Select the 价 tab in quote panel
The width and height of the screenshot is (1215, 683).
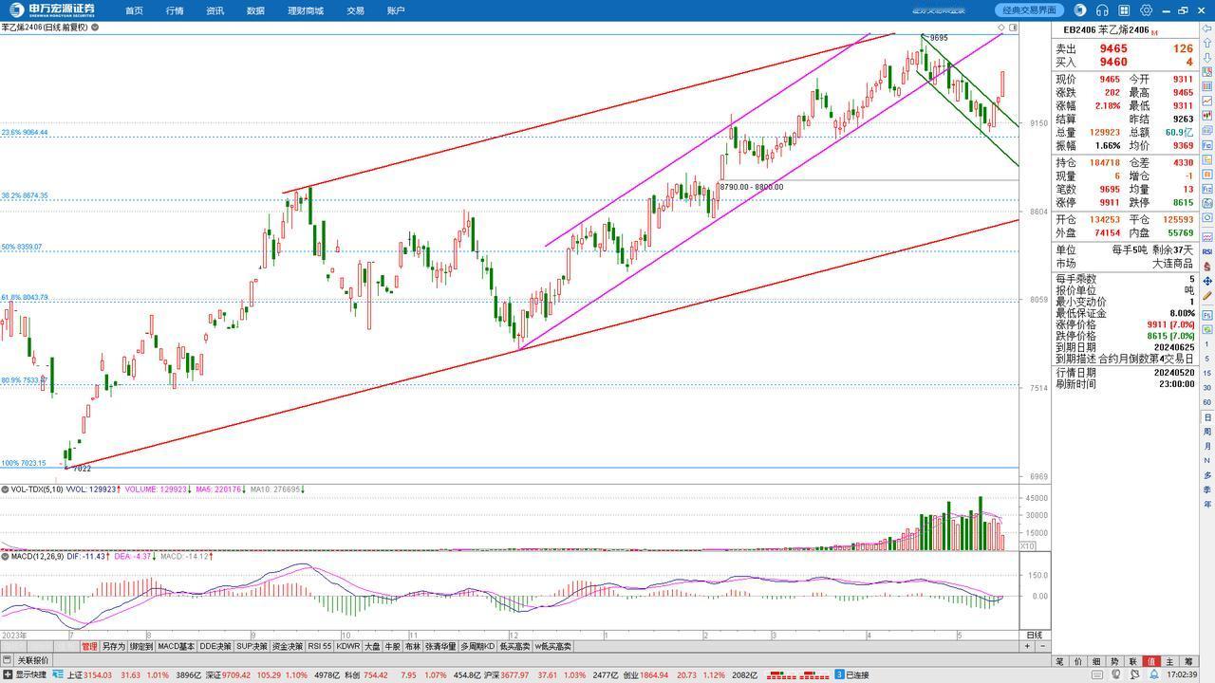[x=1078, y=661]
